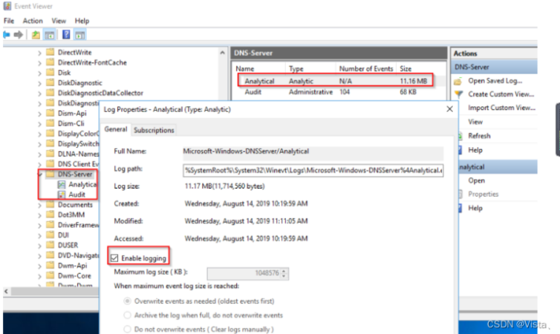Click the Back arrow toolbar icon

(7, 35)
